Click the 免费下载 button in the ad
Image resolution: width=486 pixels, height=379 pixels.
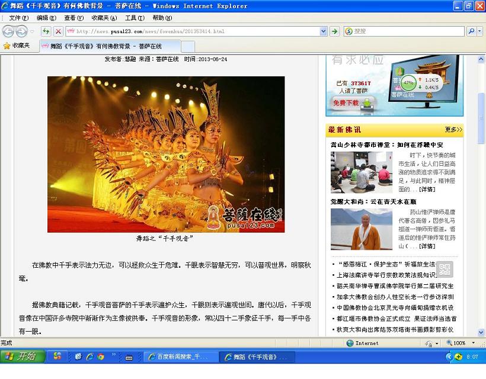click(346, 103)
